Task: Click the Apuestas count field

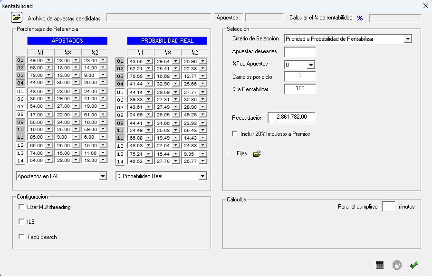Action: (x=264, y=18)
